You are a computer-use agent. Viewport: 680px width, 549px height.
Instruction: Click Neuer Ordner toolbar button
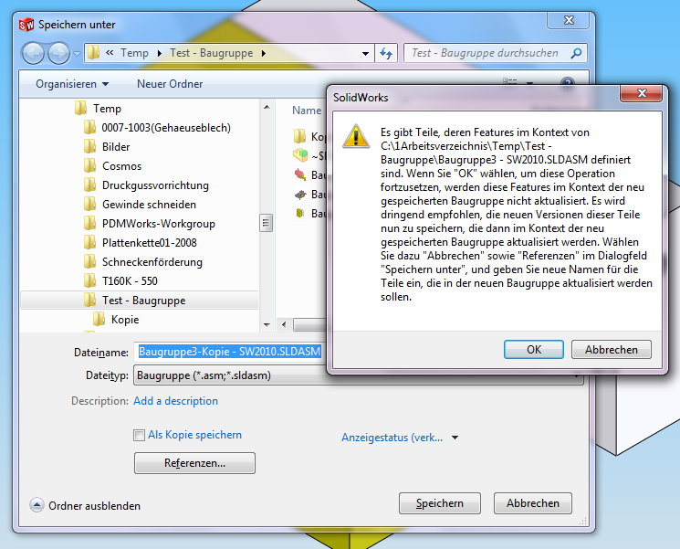tap(170, 84)
